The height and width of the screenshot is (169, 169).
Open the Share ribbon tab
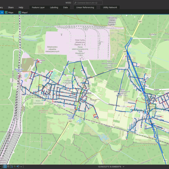point(11,7)
